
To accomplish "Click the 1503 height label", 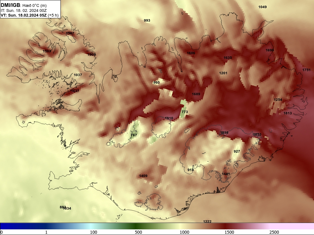I will pos(47,51).
